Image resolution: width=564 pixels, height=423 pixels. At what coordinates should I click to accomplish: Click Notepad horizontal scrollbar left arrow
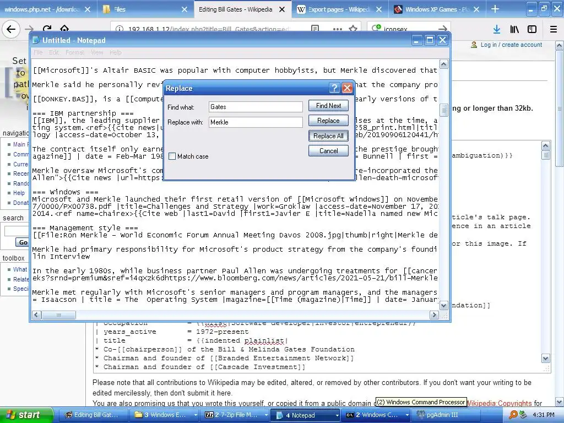[x=36, y=315]
